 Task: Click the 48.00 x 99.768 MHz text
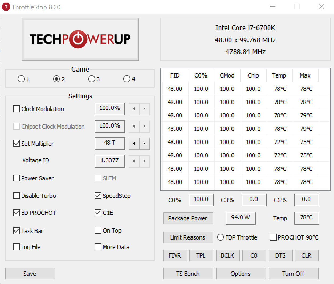tap(245, 40)
